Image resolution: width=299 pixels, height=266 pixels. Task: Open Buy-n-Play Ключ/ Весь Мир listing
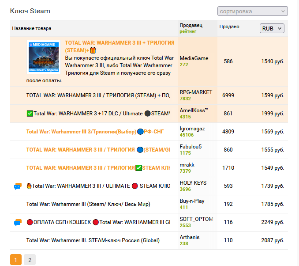point(88,204)
